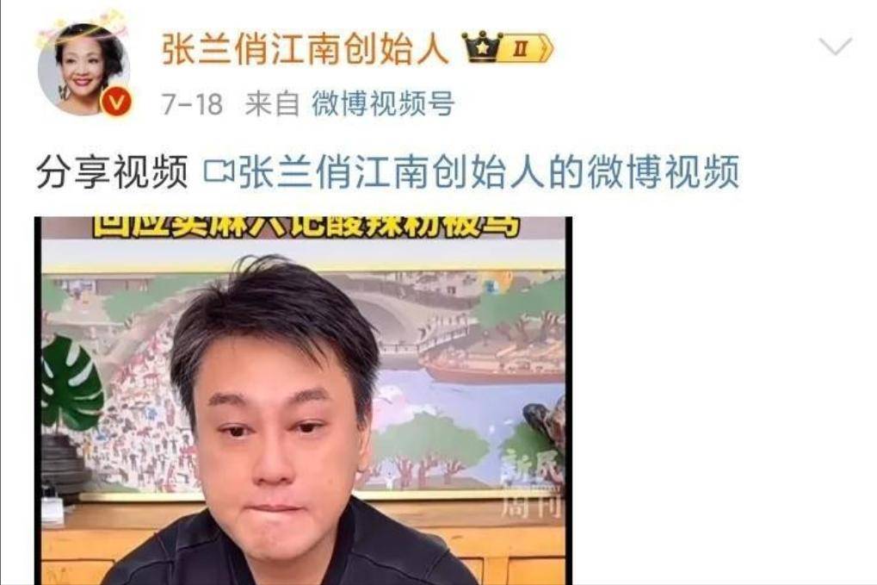The image size is (877, 585).
Task: Click the starry halo avatar decoration
Action: tap(83, 28)
